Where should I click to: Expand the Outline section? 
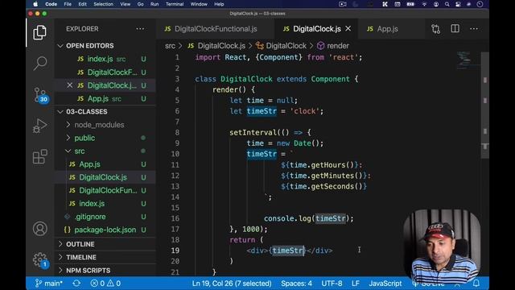point(80,244)
